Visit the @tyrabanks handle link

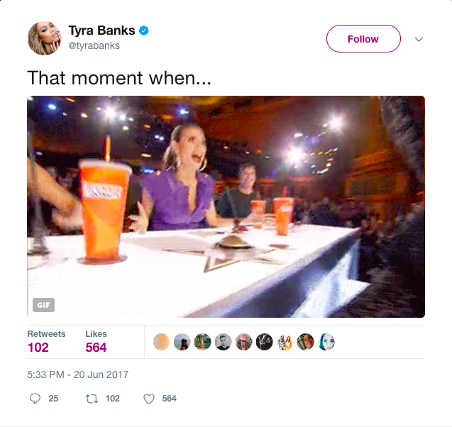pyautogui.click(x=94, y=45)
